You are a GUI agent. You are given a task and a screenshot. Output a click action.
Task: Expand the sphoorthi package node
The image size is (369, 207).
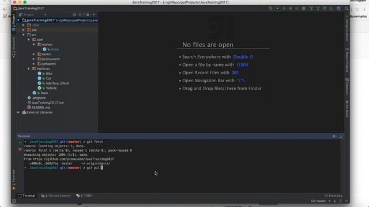point(34,64)
